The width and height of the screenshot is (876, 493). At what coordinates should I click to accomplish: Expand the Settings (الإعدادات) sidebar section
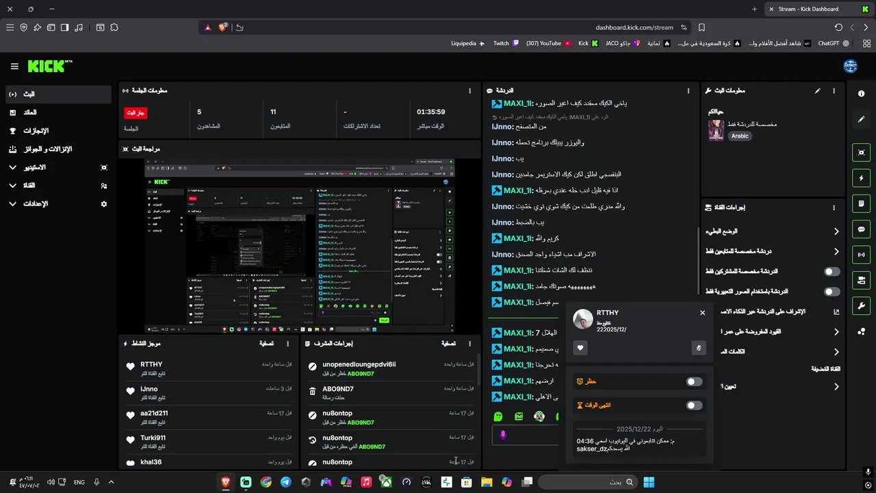tap(58, 204)
